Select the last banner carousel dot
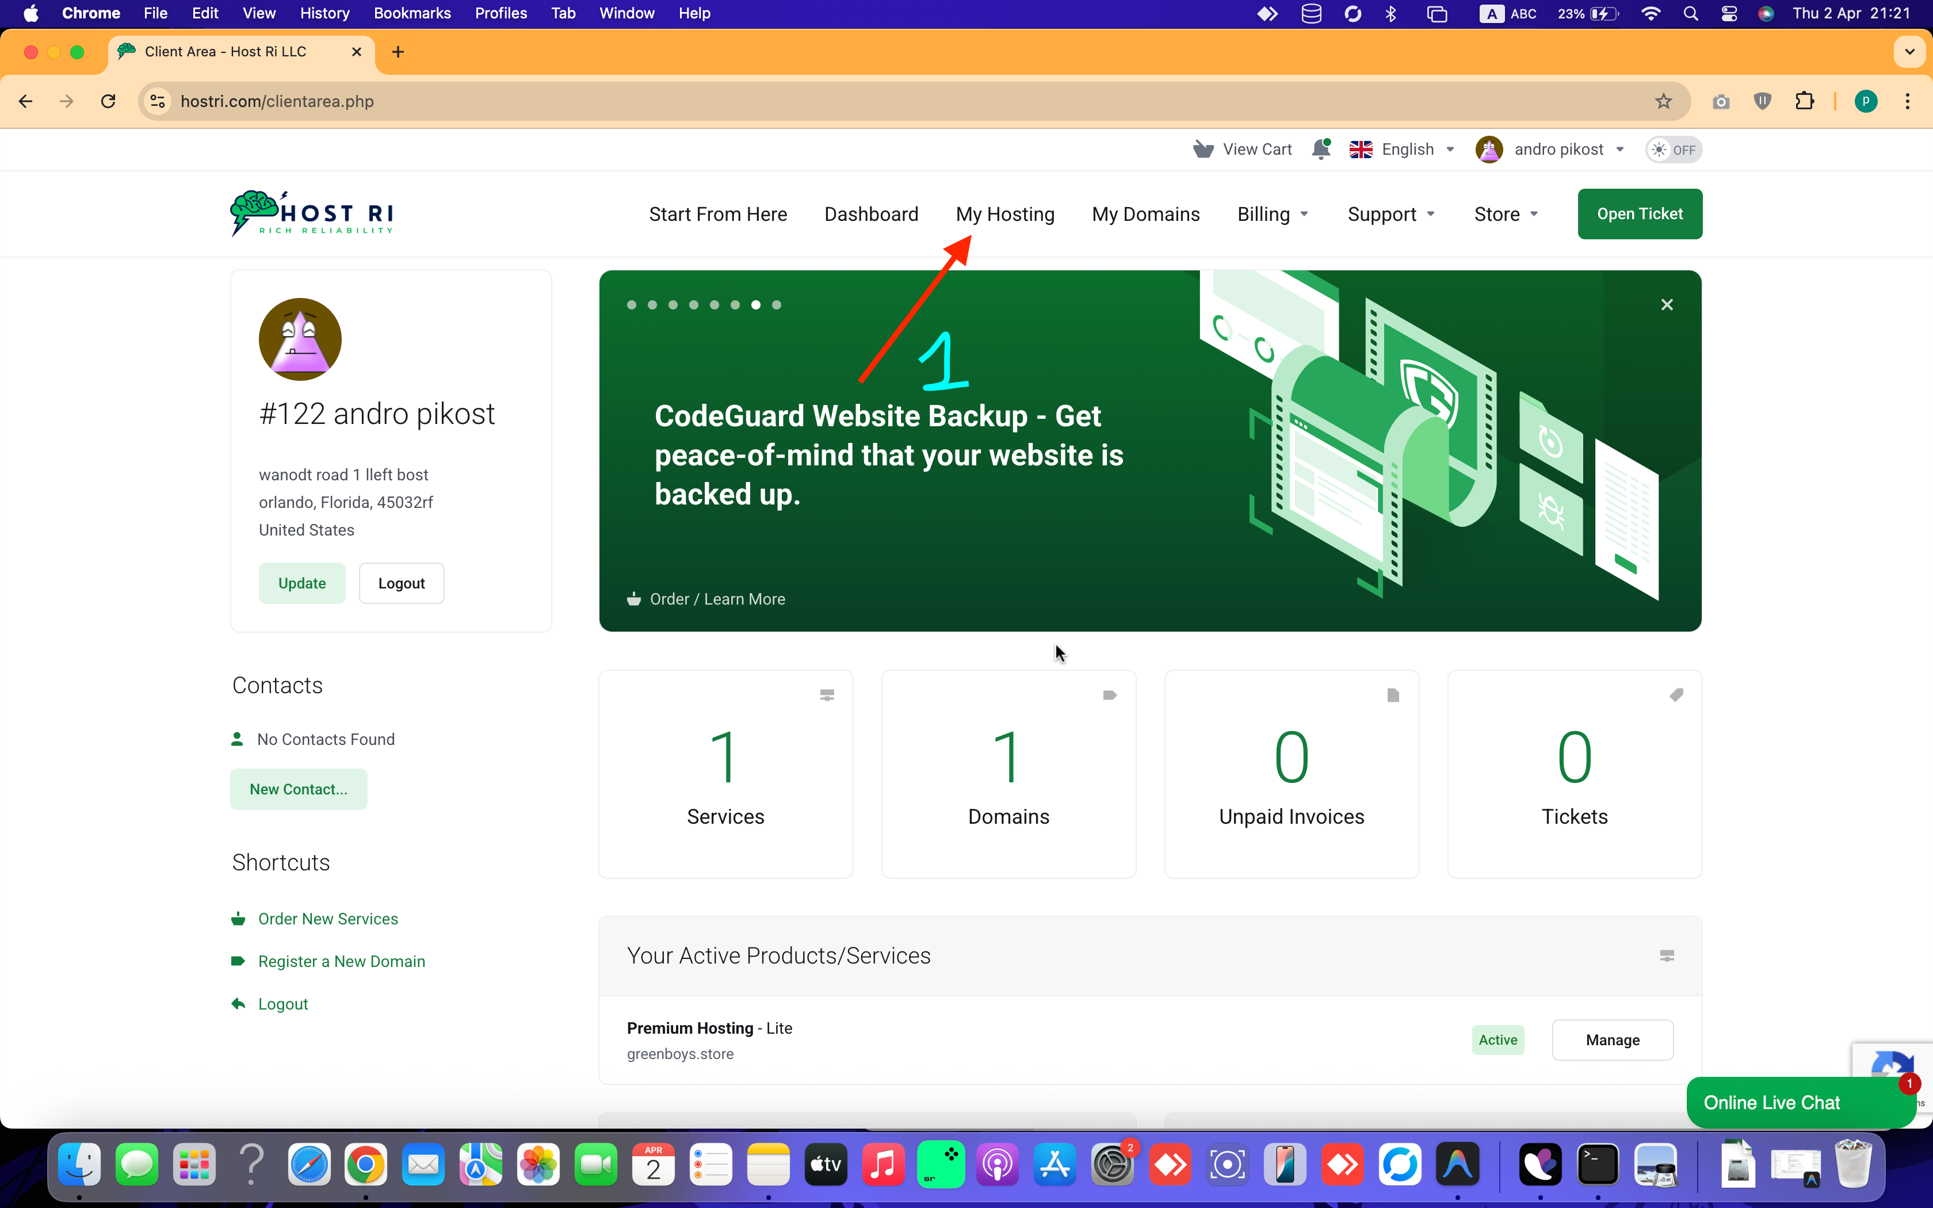 click(x=777, y=304)
